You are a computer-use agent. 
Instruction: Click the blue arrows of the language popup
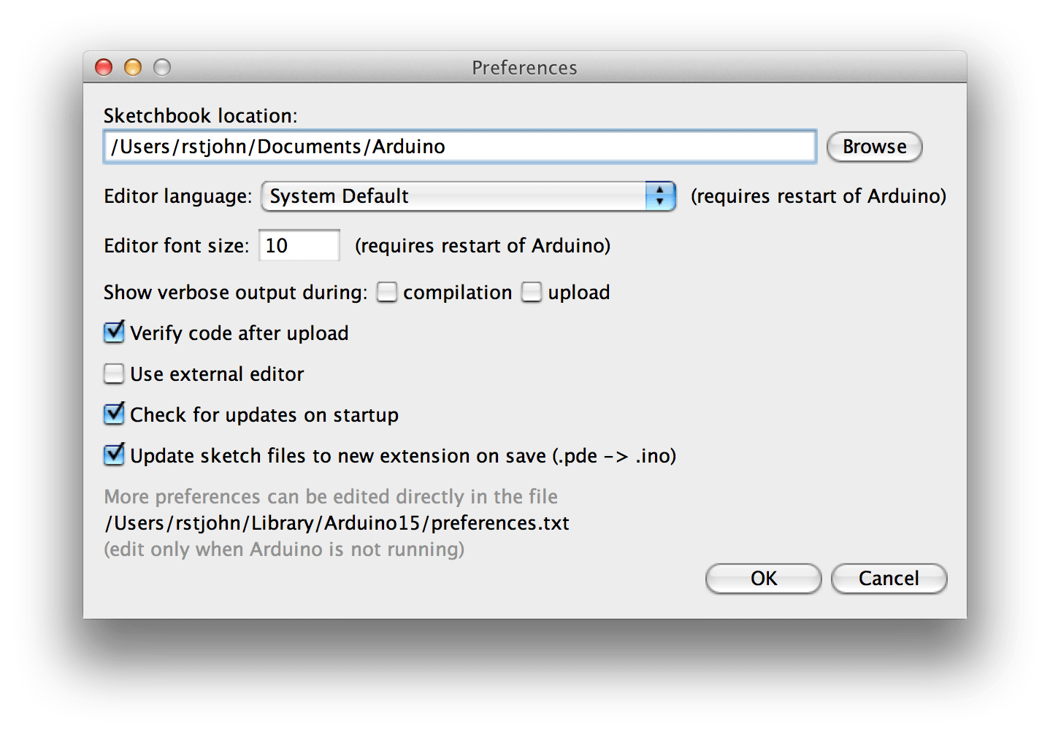660,196
